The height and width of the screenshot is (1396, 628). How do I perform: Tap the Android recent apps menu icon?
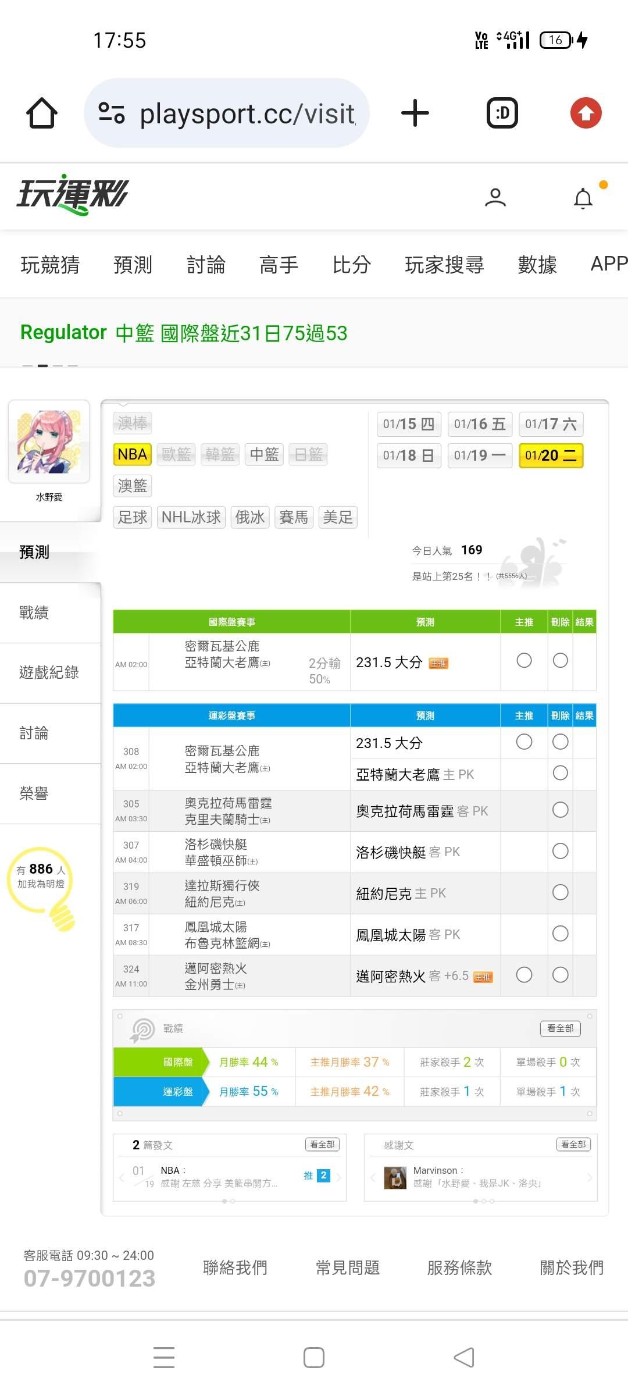pyautogui.click(x=164, y=1357)
